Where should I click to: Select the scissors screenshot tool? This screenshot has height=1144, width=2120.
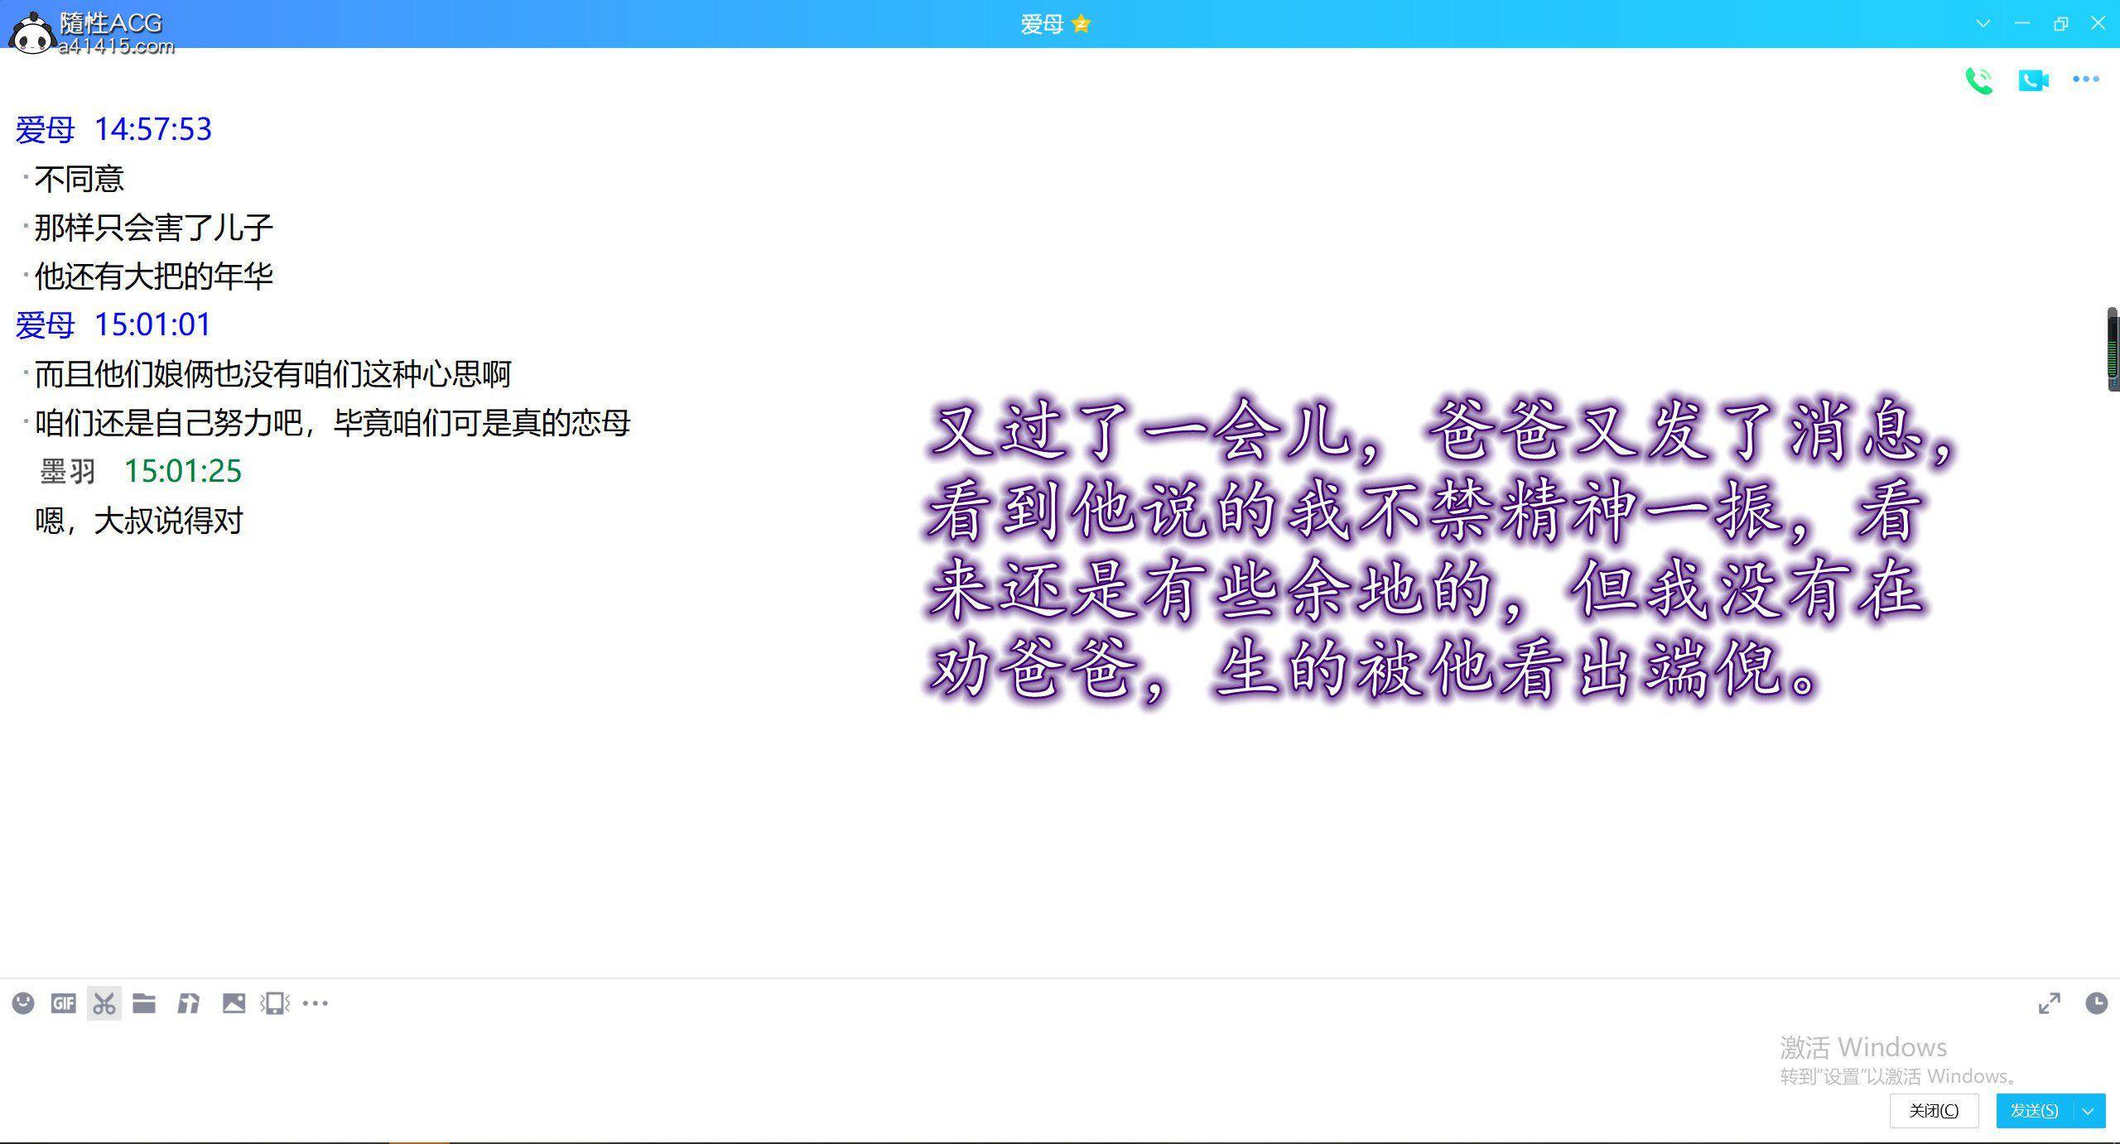pyautogui.click(x=104, y=1003)
